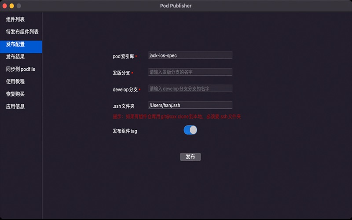The image size is (352, 220).
Task: Click the pod索引库 label
Action: [x=123, y=56]
